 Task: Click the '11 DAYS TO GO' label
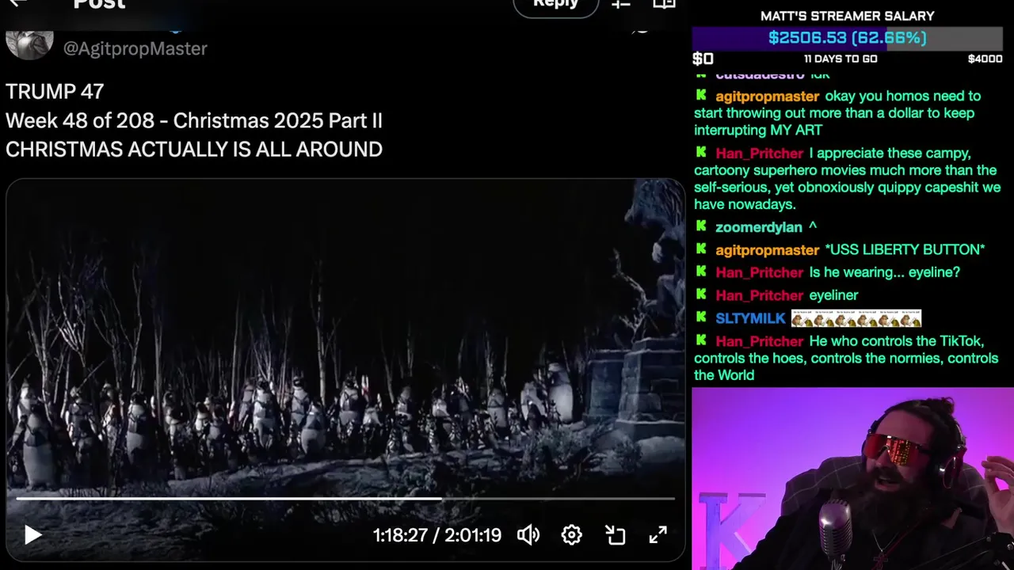click(841, 59)
